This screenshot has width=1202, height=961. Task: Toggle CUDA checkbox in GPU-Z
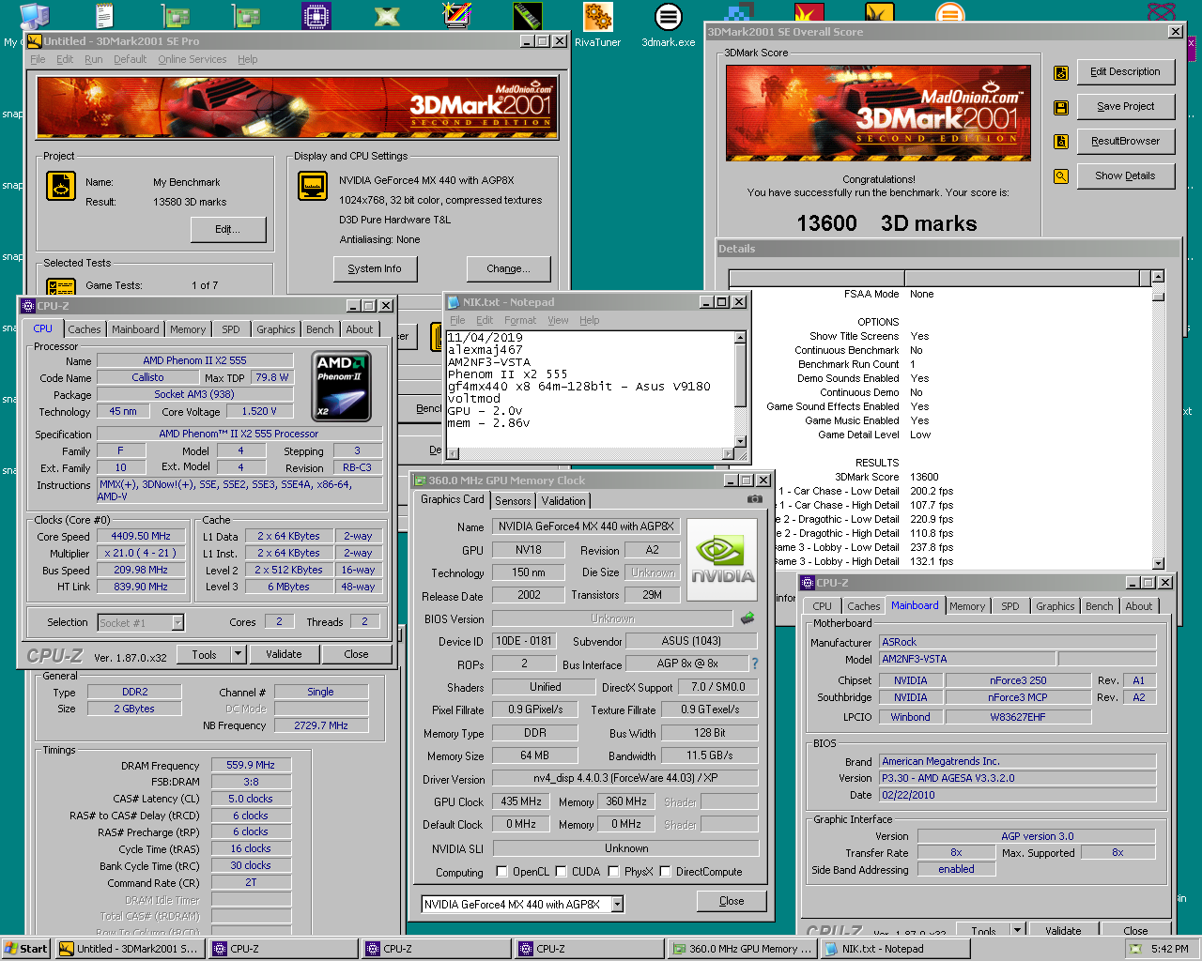tap(561, 872)
